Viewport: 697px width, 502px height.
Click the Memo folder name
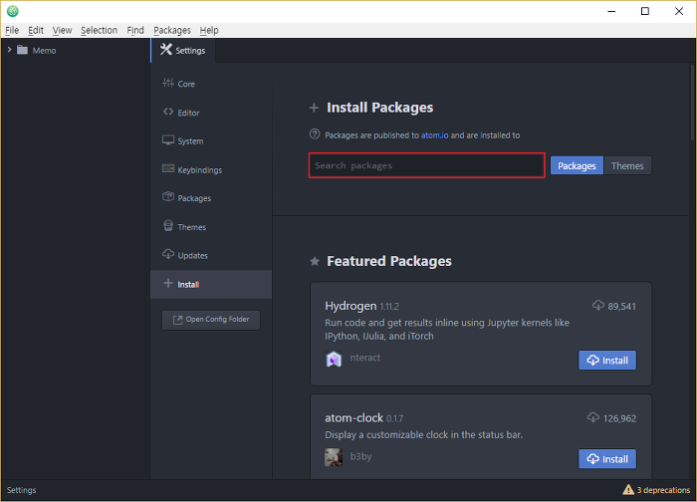tap(44, 51)
